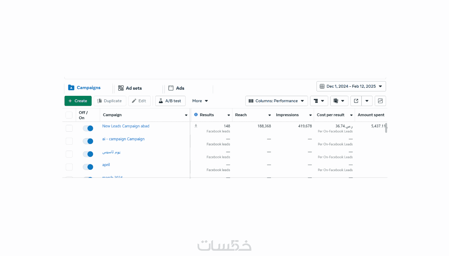Open New Leads Campaign abad link
Viewport: 449px width, 256px height.
126,126
